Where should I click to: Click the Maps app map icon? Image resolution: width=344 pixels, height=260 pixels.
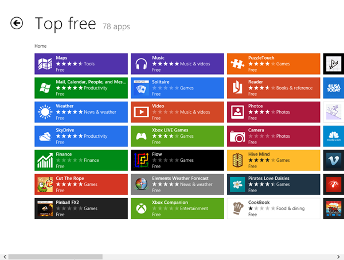tap(45, 64)
